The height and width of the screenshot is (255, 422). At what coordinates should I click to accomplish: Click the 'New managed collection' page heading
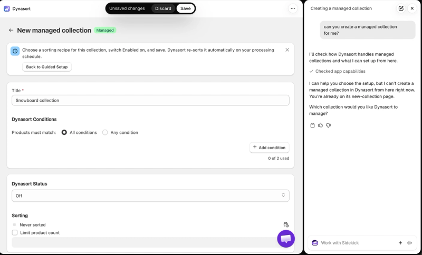click(x=54, y=31)
